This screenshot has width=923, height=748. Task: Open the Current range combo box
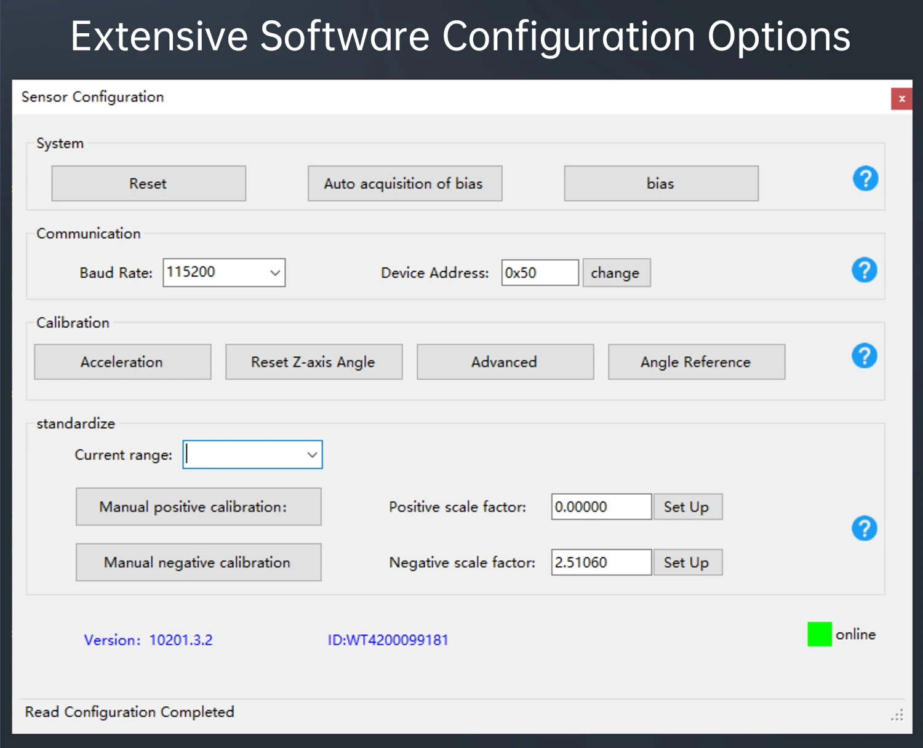coord(312,455)
